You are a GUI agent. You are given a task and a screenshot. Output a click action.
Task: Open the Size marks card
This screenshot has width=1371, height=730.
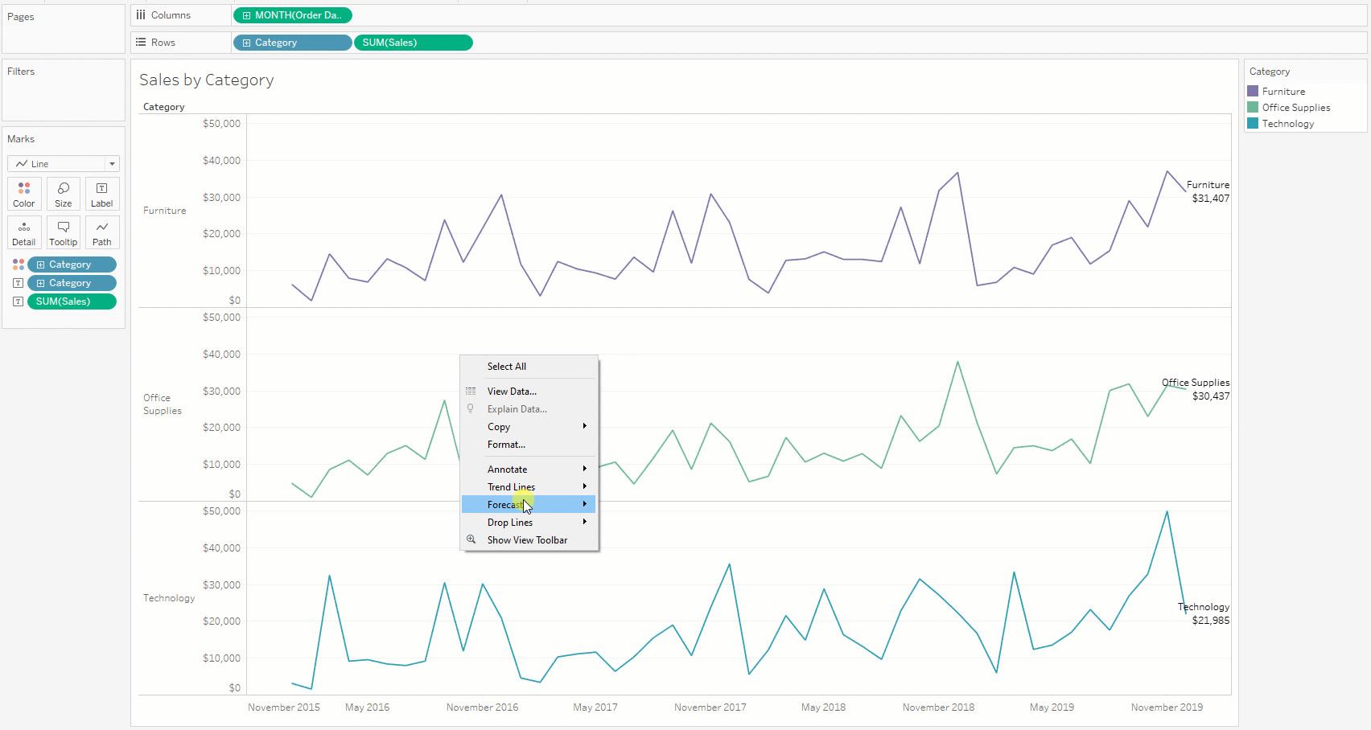tap(64, 194)
